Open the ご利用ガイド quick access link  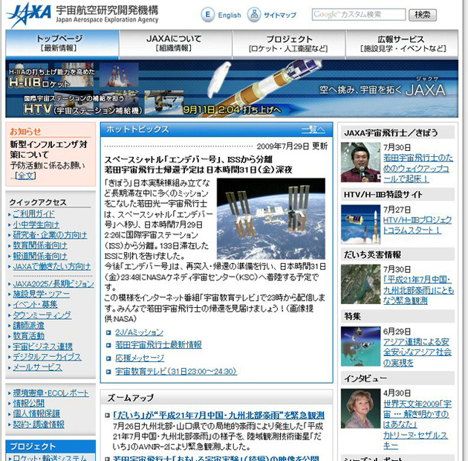(x=33, y=214)
